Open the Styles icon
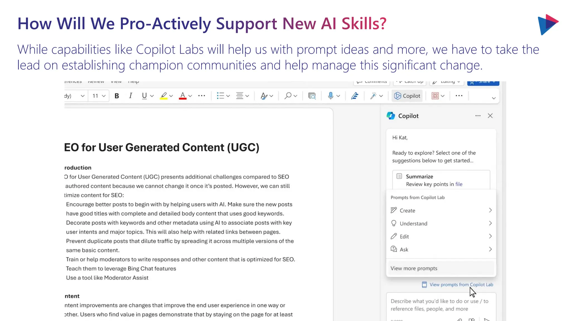This screenshot has width=571, height=321. coord(264,96)
